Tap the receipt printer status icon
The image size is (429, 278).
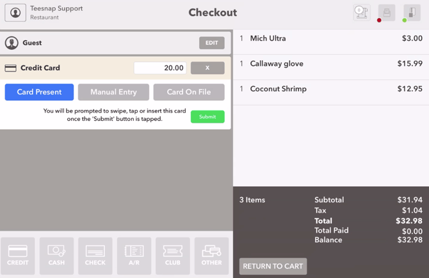click(387, 13)
